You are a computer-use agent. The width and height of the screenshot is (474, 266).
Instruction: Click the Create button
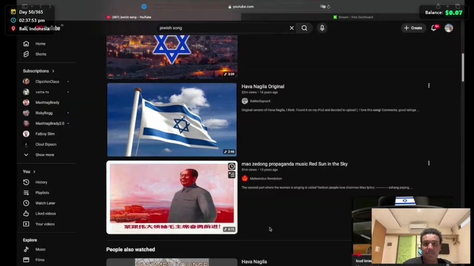tap(413, 28)
